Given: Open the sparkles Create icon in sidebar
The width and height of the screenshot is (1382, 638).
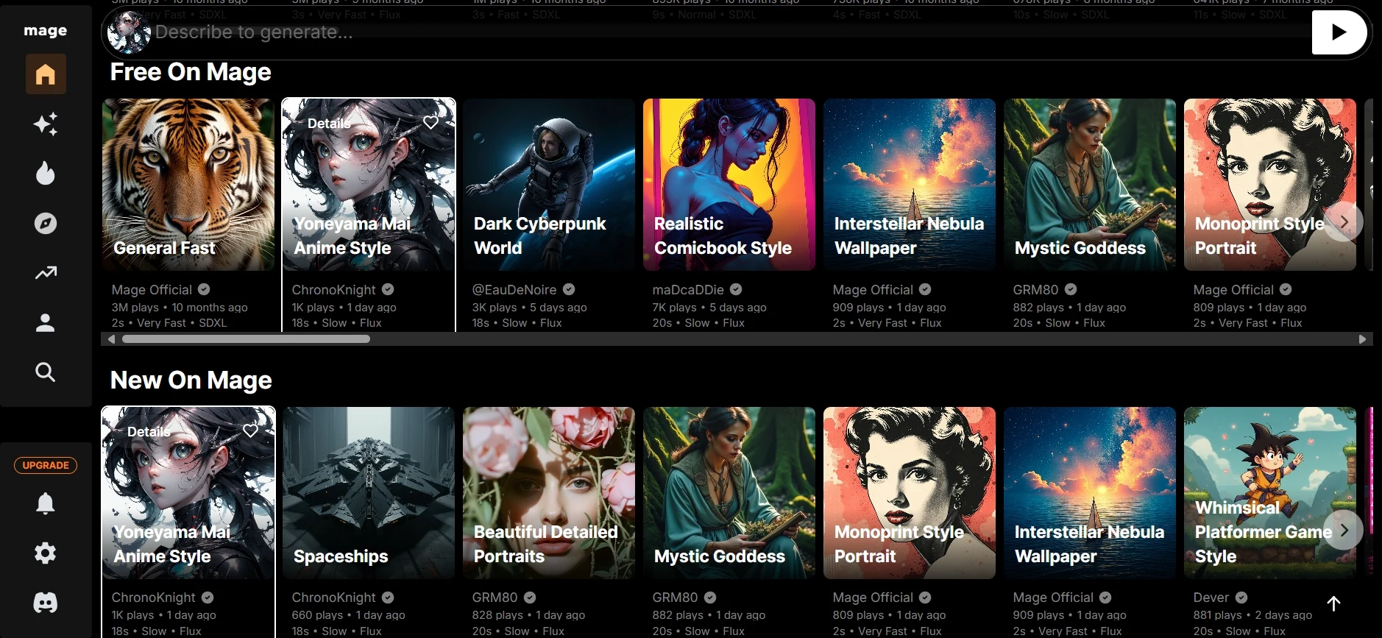Looking at the screenshot, I should click(x=46, y=124).
